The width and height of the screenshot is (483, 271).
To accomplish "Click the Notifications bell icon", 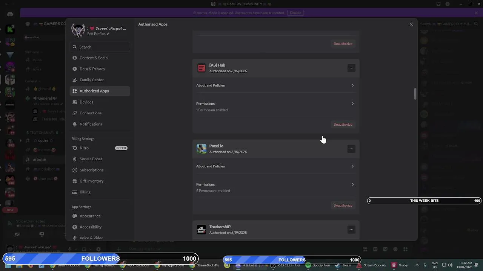I will tap(75, 124).
